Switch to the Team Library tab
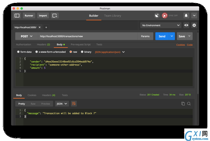This screenshot has width=210, height=141. (113, 16)
